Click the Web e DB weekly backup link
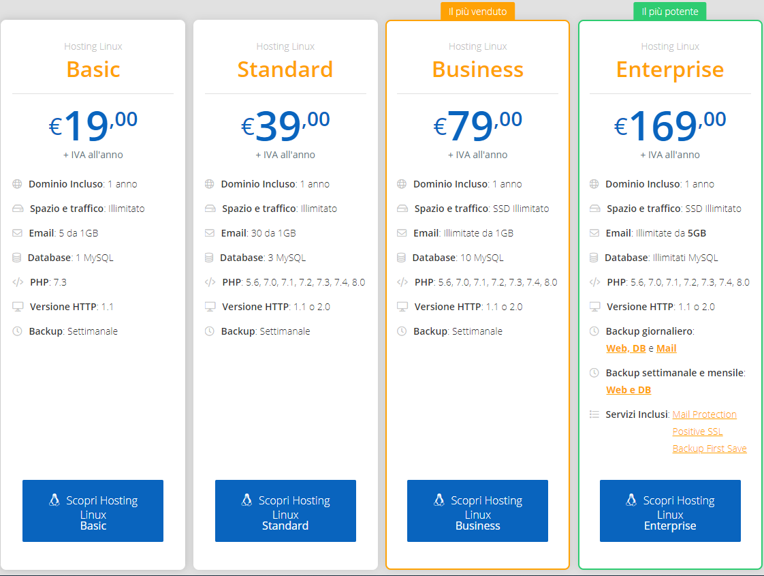The width and height of the screenshot is (764, 576). point(628,390)
